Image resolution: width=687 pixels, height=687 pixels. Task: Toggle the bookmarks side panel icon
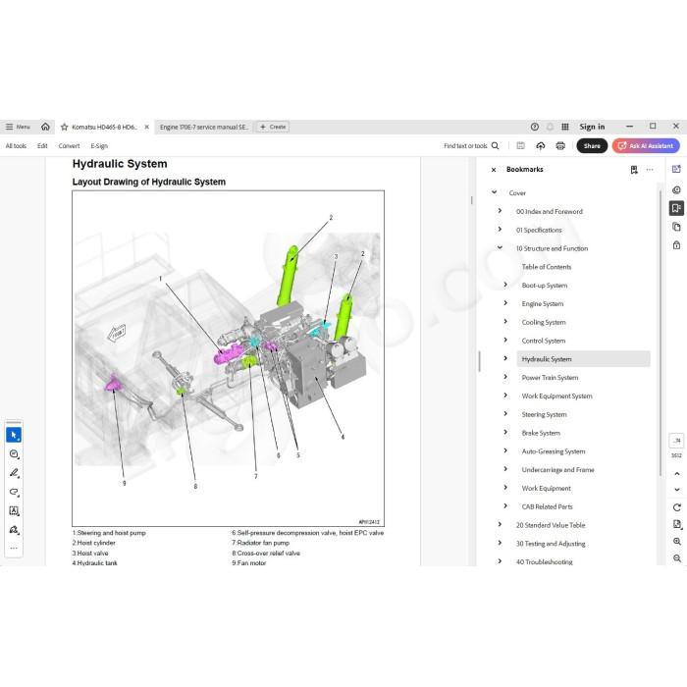(676, 208)
